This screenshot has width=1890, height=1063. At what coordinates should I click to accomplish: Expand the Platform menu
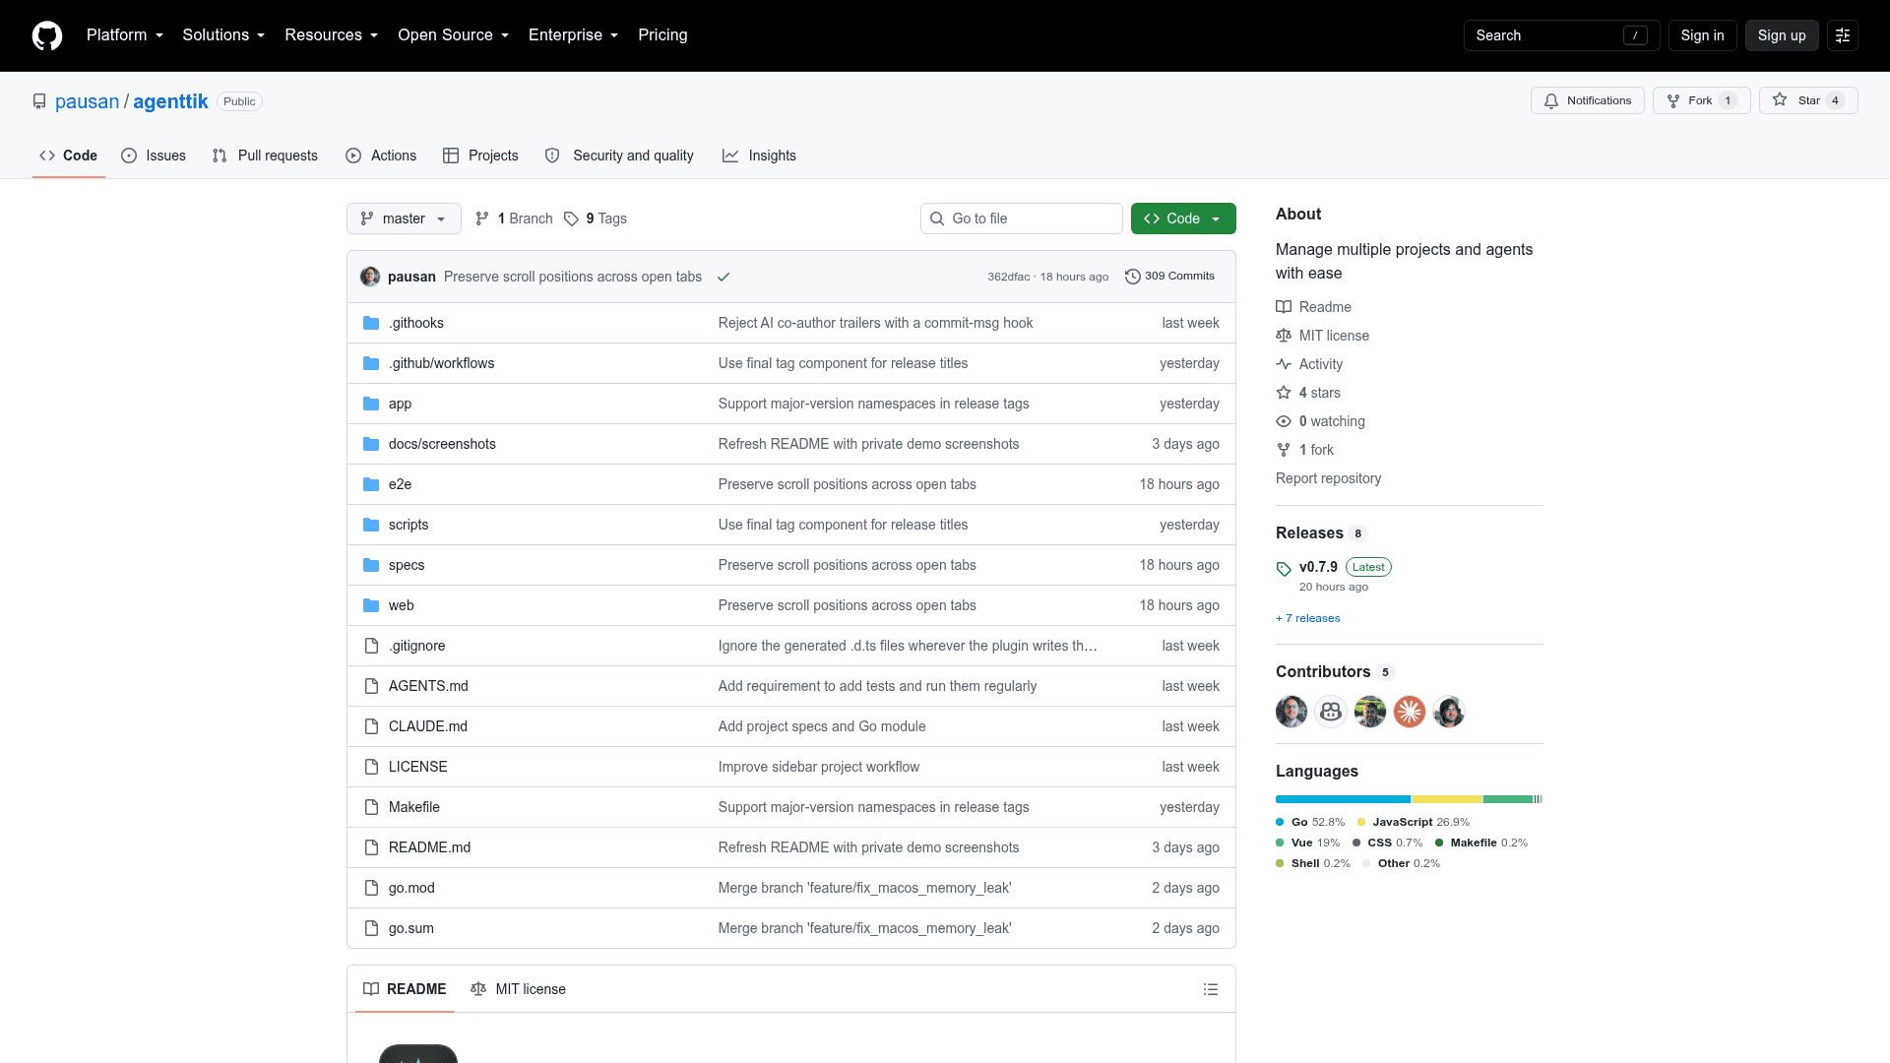(x=125, y=35)
